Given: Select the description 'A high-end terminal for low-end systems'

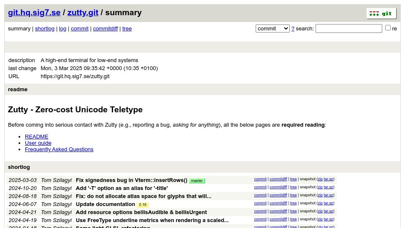Looking at the screenshot, I should [x=89, y=60].
